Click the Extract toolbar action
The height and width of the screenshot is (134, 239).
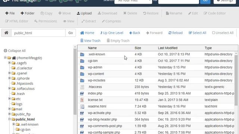point(89,21)
